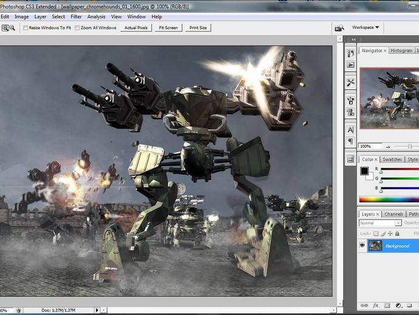The image size is (419, 315).
Task: Click status bar preview icon beside zoom
Action: pyautogui.click(x=18, y=311)
